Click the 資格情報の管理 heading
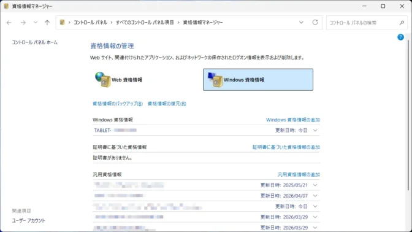This screenshot has width=412, height=232. [112, 46]
